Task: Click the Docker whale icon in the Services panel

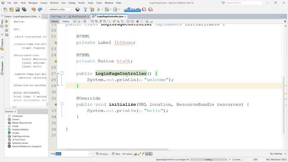Action: 9,133
